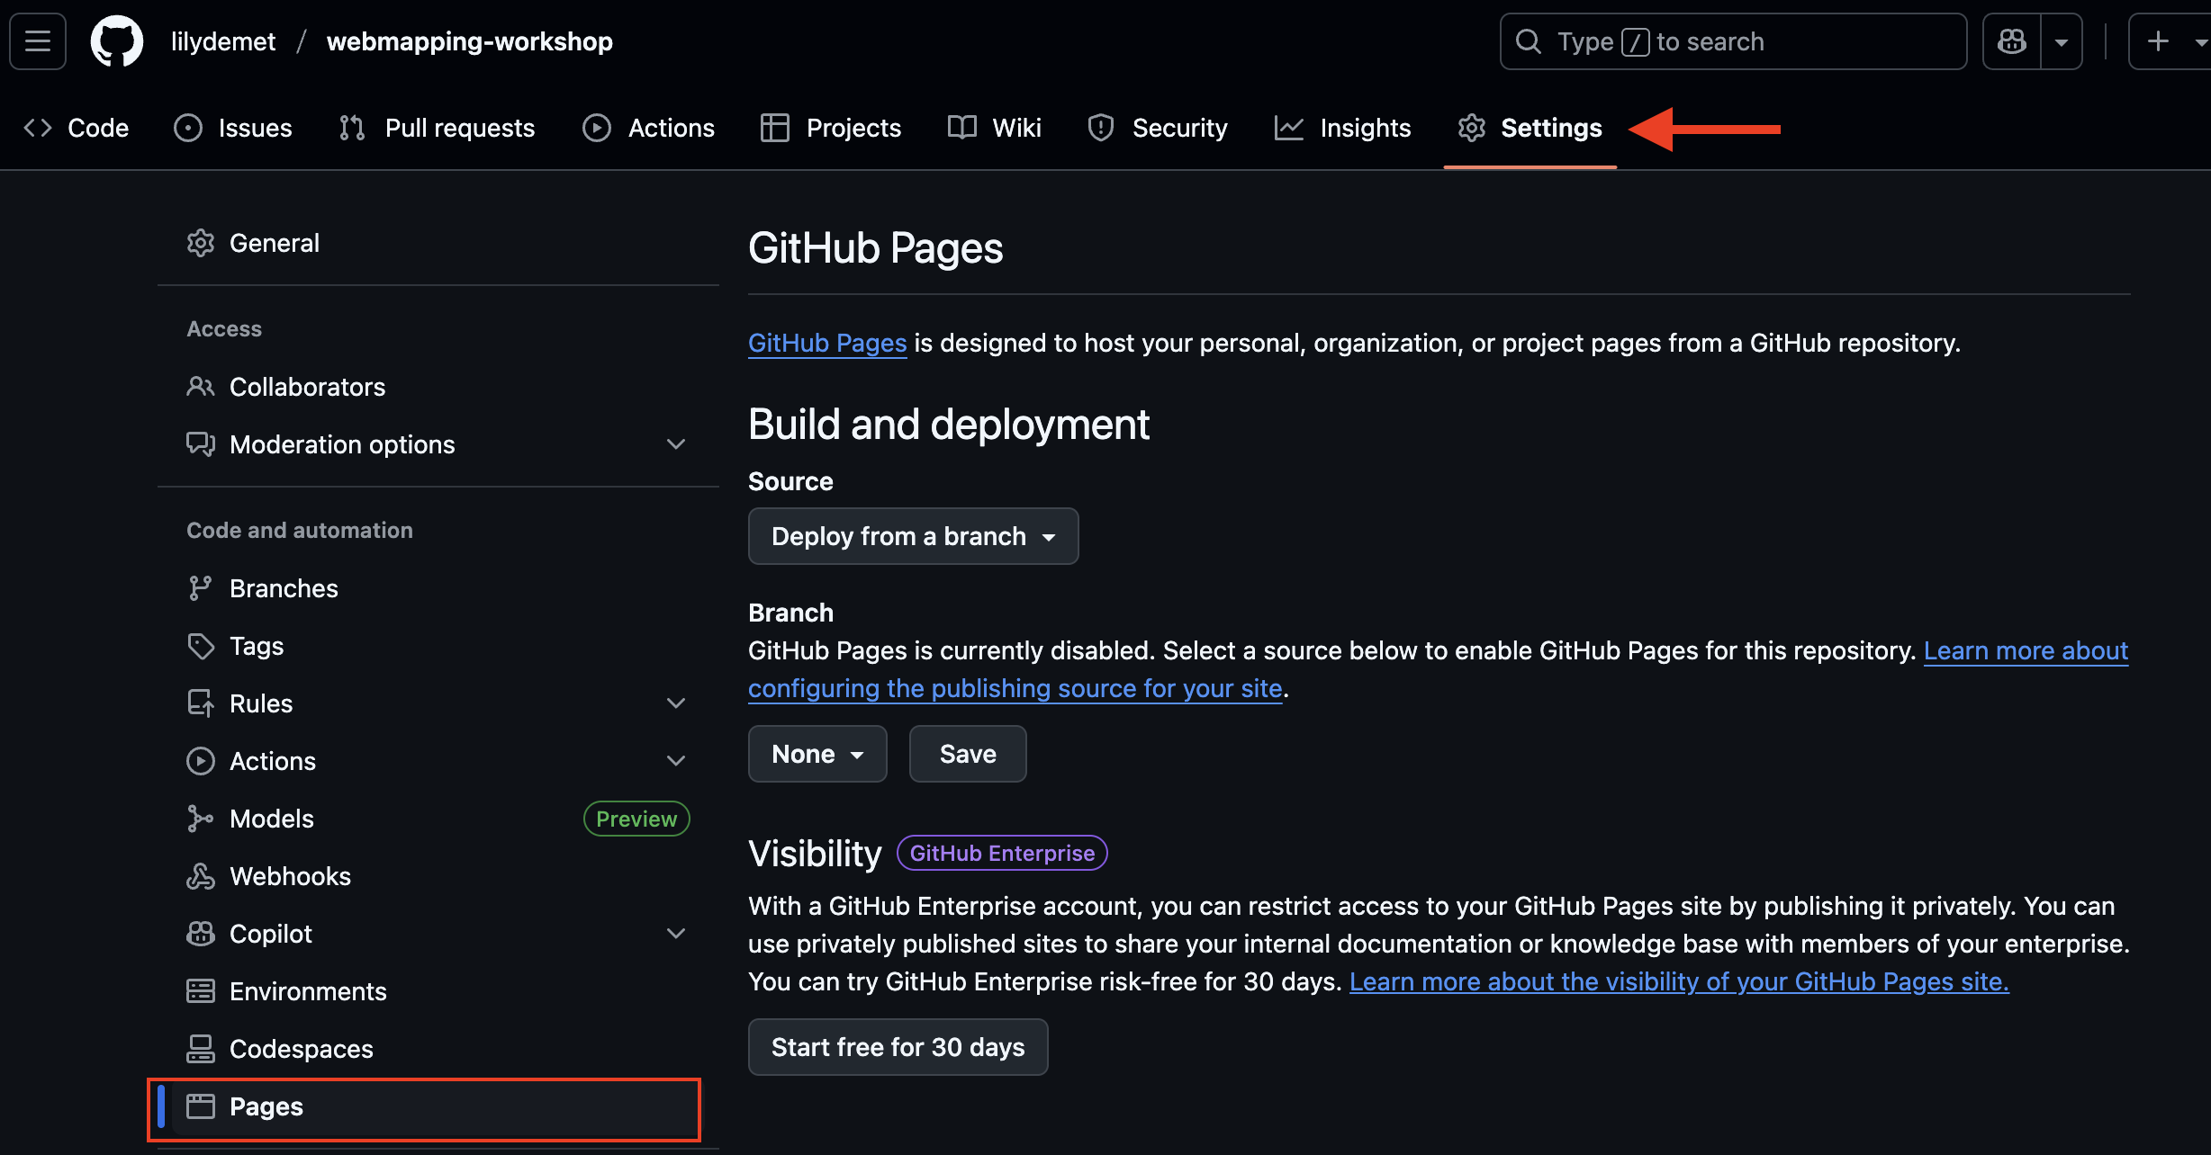Open the Projects tab

click(x=830, y=128)
